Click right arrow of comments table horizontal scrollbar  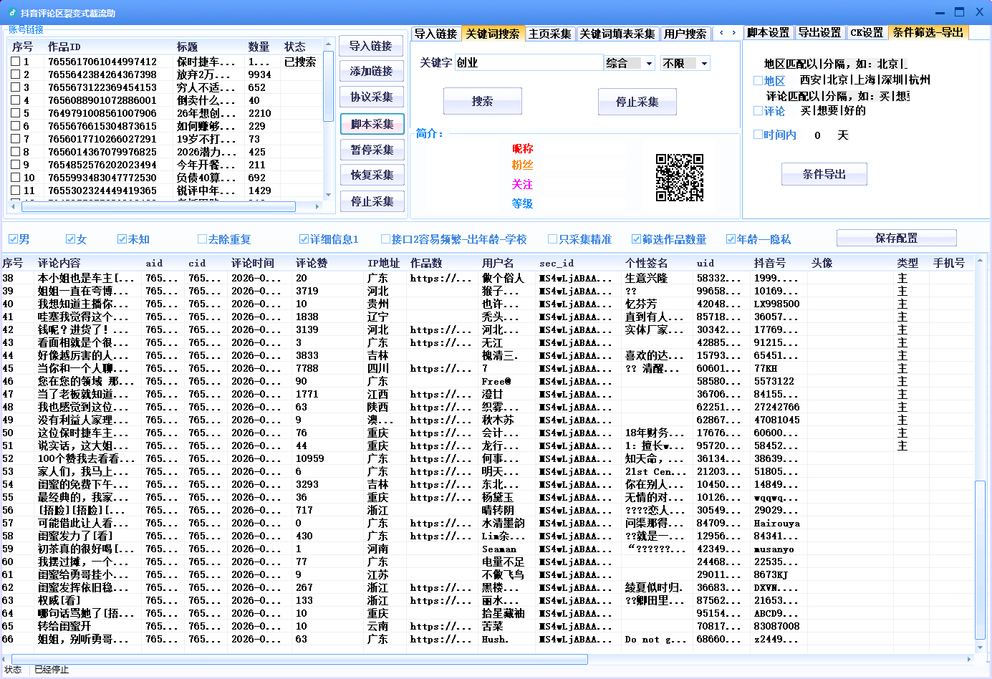(x=970, y=659)
